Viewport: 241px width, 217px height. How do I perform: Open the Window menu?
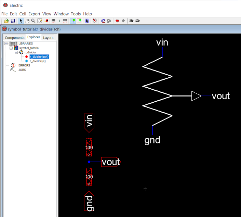click(x=61, y=14)
